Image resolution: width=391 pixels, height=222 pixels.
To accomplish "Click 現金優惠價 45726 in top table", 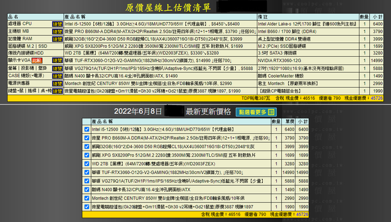I will [363, 98].
